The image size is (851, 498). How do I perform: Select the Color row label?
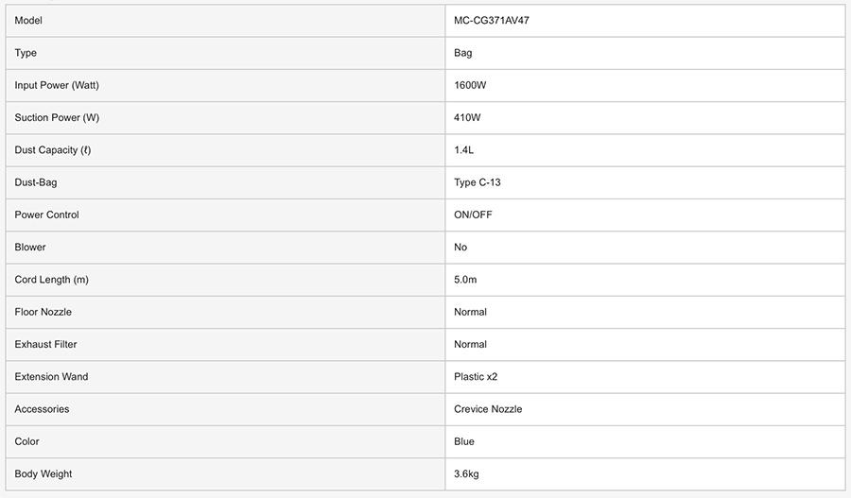point(27,441)
